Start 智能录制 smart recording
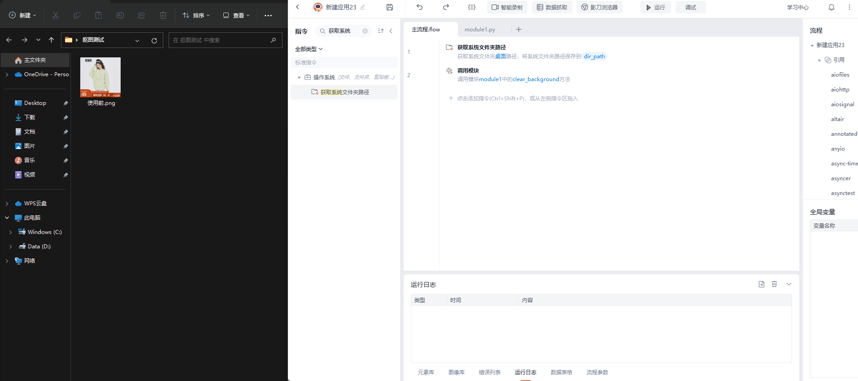The height and width of the screenshot is (381, 858). (x=507, y=7)
